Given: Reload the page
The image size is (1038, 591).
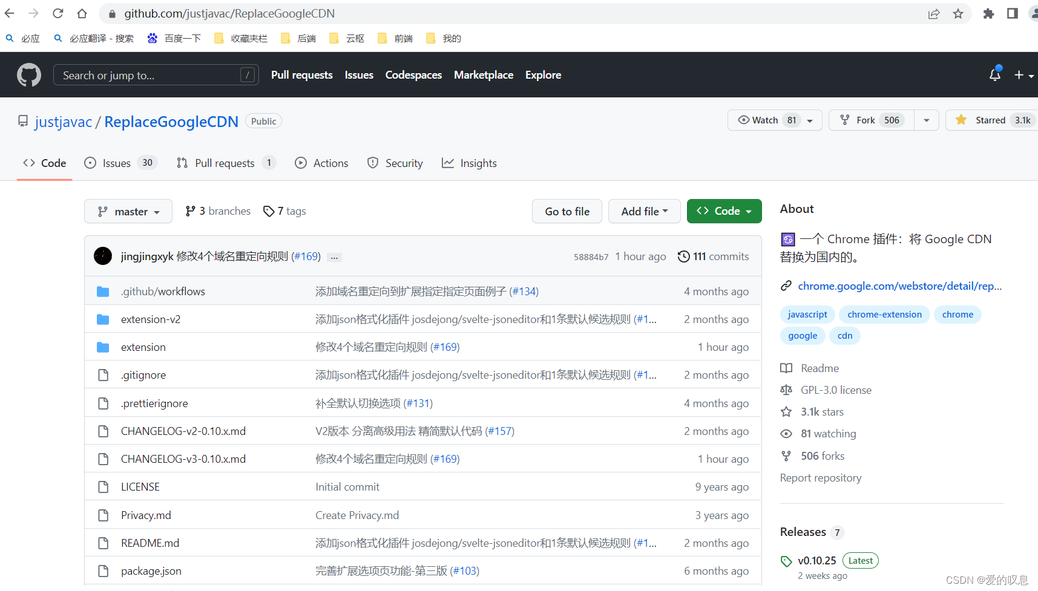Looking at the screenshot, I should (58, 13).
